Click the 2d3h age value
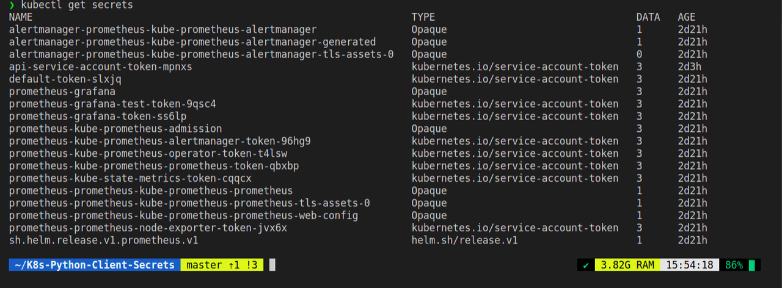Image resolution: width=782 pixels, height=288 pixels. tap(689, 67)
